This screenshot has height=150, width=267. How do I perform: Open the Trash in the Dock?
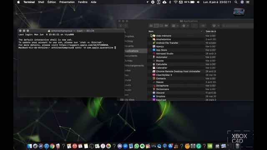[x=237, y=146]
